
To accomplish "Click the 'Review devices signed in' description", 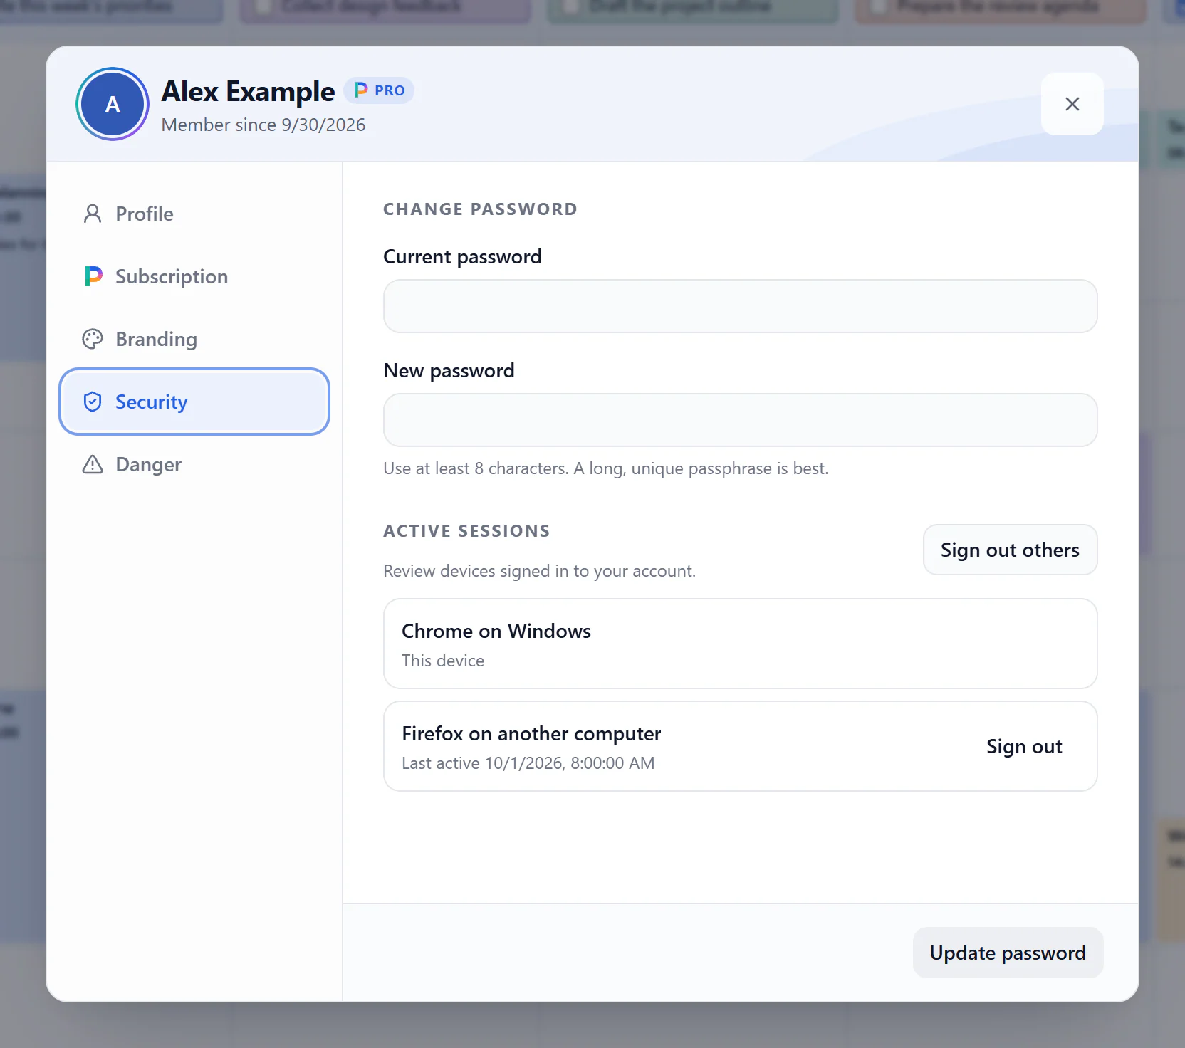I will coord(540,571).
